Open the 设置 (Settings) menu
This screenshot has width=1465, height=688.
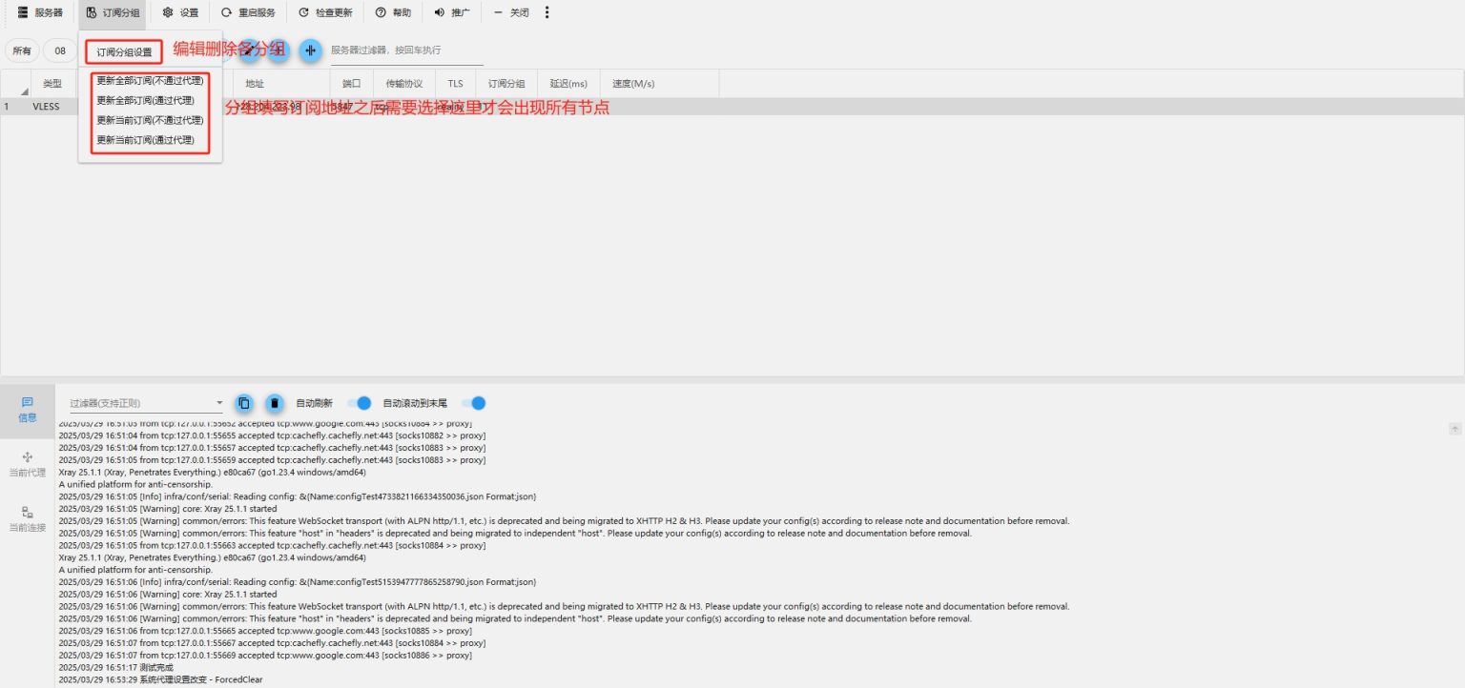pyautogui.click(x=180, y=12)
